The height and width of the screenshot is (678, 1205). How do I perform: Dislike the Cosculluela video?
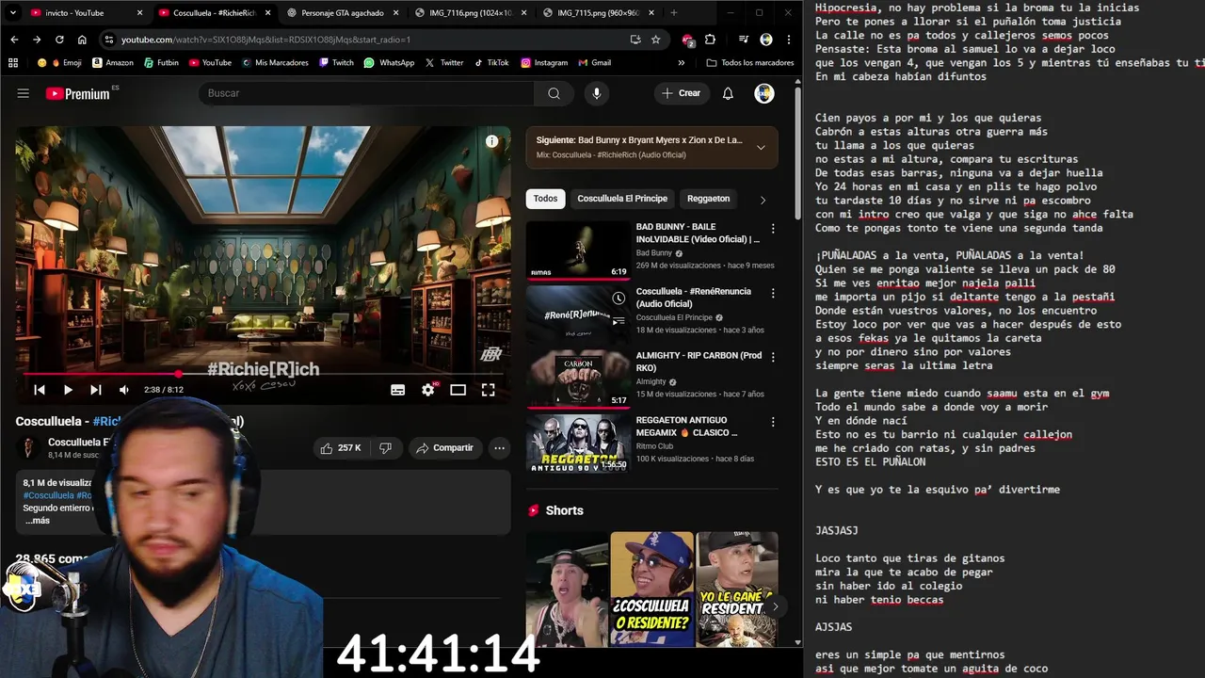pyautogui.click(x=385, y=448)
